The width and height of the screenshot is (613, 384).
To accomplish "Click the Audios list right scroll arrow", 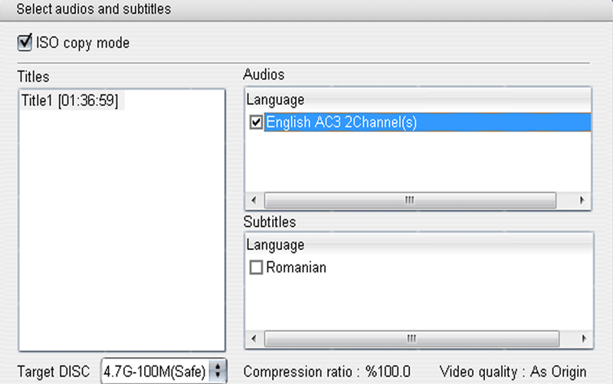I will pyautogui.click(x=582, y=200).
